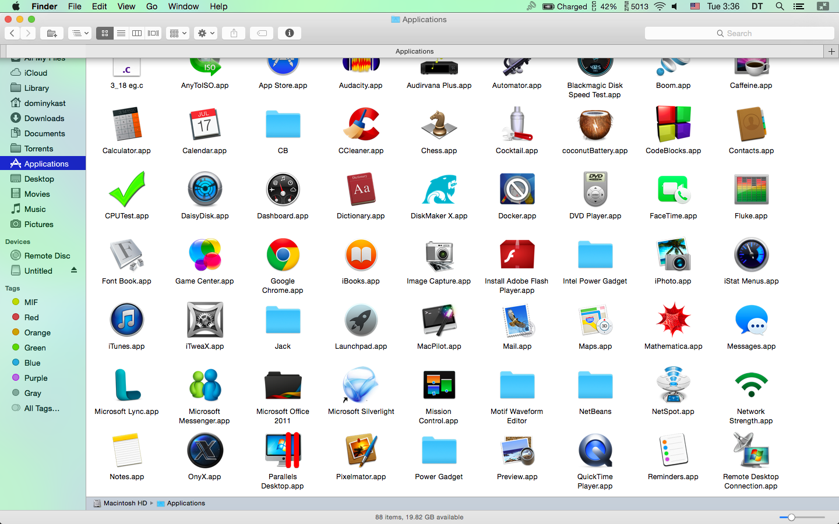Click the Mathematica.app icon
The image size is (839, 524).
click(673, 320)
